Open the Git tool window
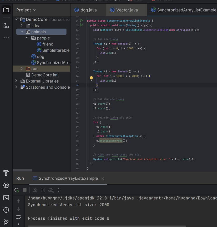 6,222
